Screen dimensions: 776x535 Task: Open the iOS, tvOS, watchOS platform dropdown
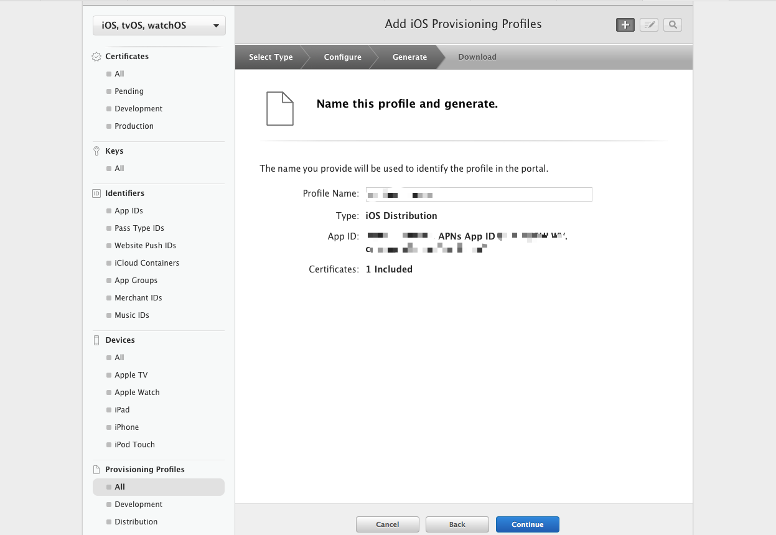159,26
